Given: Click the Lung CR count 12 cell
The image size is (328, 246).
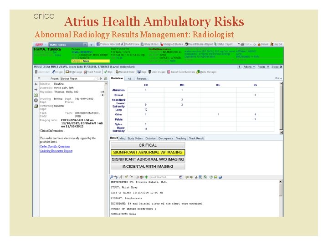Looking at the screenshot, I should tap(146, 110).
